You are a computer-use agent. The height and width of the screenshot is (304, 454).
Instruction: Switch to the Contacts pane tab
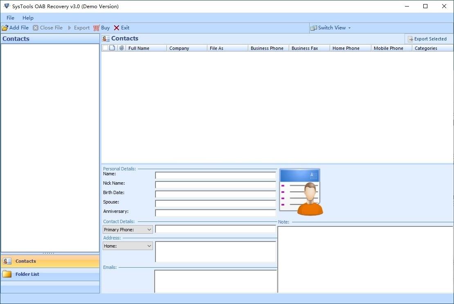50,261
